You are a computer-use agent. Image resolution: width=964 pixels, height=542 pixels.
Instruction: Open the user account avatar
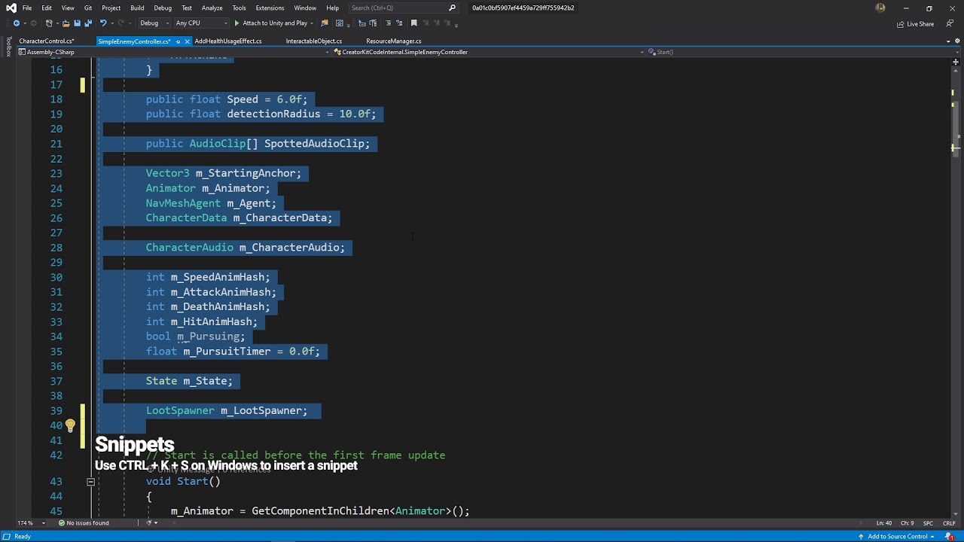pyautogui.click(x=880, y=8)
